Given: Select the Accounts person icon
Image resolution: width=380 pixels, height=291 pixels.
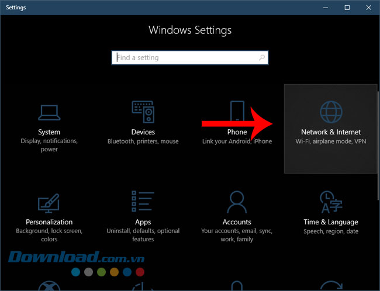Looking at the screenshot, I should pyautogui.click(x=237, y=202).
